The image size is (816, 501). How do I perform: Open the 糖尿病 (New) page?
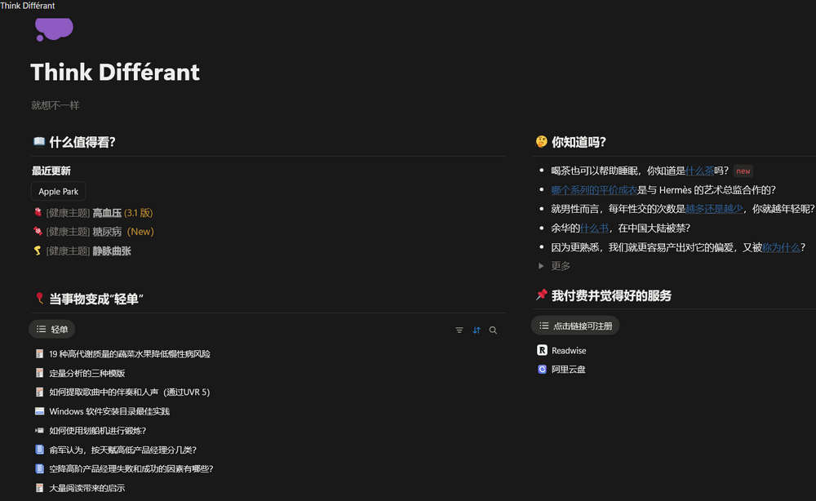tap(100, 232)
